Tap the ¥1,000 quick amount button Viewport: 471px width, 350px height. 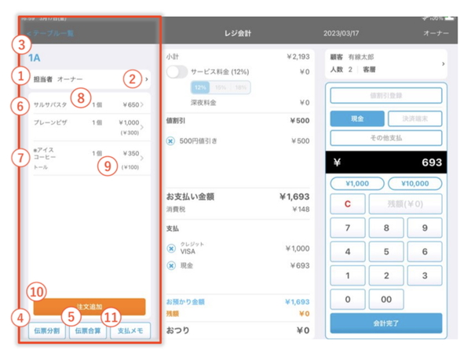tap(357, 184)
